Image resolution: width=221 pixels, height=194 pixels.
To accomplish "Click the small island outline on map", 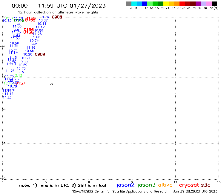I will click(x=52, y=84).
